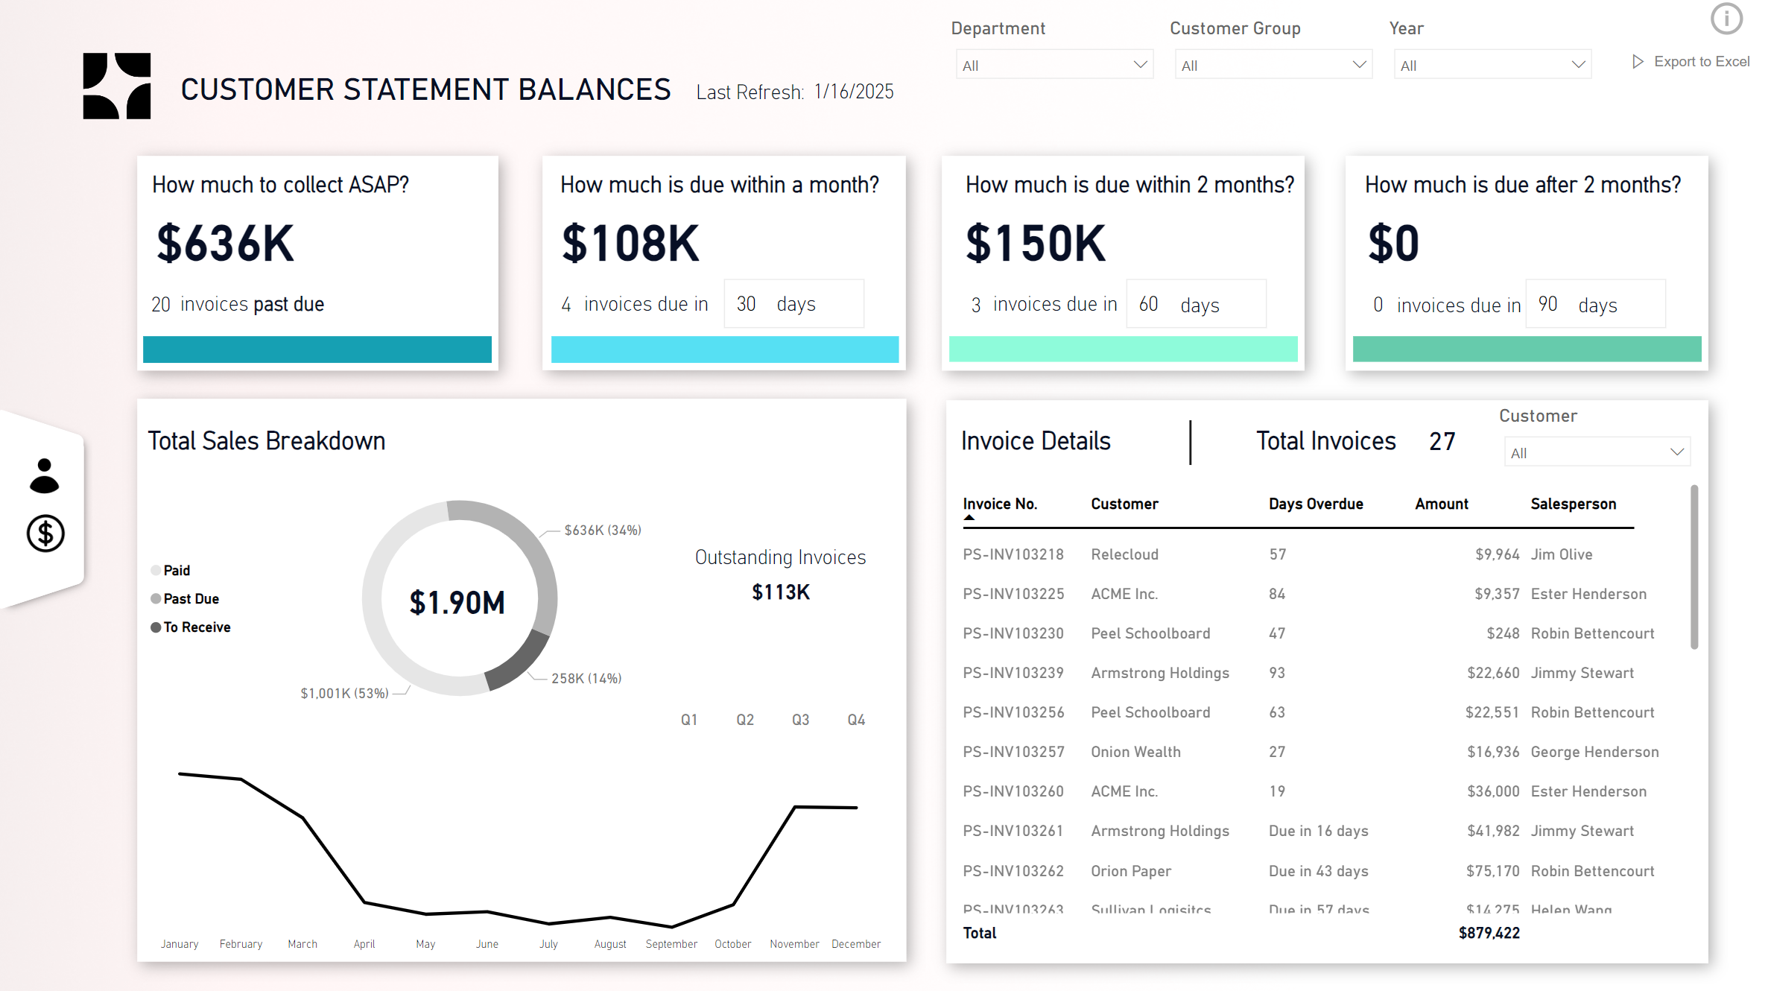Click invoice PS-INV103218
1768x991 pixels.
click(1013, 554)
